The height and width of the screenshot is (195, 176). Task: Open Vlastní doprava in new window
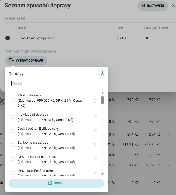95,100
